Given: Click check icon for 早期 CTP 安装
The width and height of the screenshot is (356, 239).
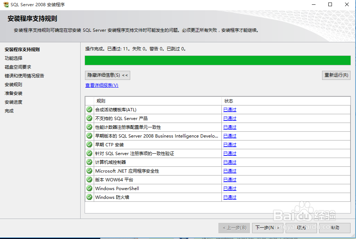Looking at the screenshot, I should (x=89, y=144).
